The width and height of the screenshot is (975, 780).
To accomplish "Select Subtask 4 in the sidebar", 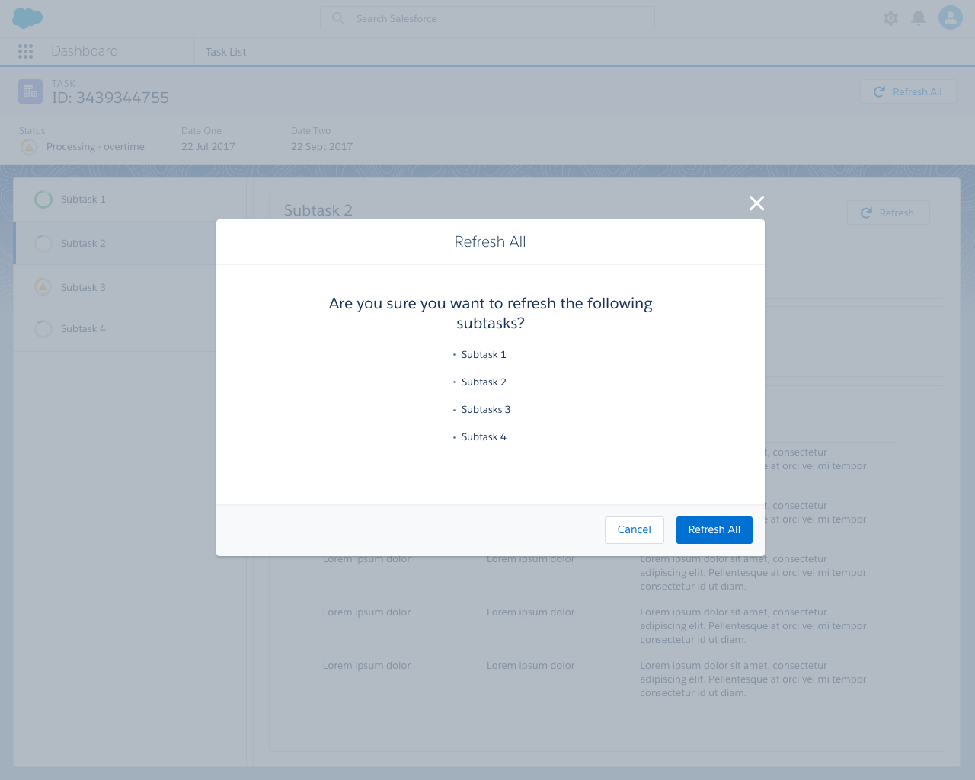I will (83, 329).
